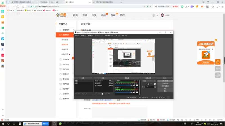
Task: Add a new source in OBS sources panel
Action: (x=96, y=94)
